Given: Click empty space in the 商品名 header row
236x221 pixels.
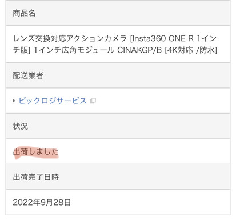Looking at the screenshot, I should click(x=133, y=13).
